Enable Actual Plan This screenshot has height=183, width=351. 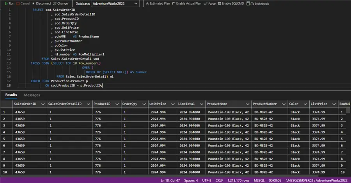[x=187, y=4]
